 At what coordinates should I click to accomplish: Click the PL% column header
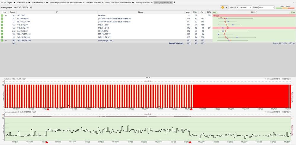pos(209,12)
